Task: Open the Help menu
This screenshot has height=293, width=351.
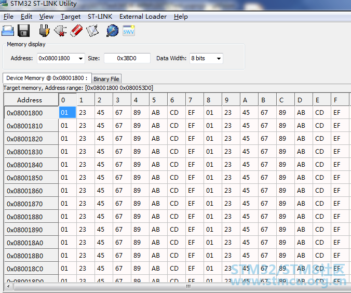Action: tap(181, 17)
